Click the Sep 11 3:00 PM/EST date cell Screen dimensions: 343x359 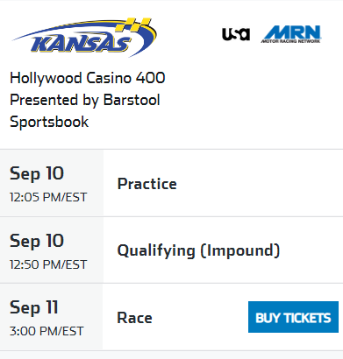52,317
